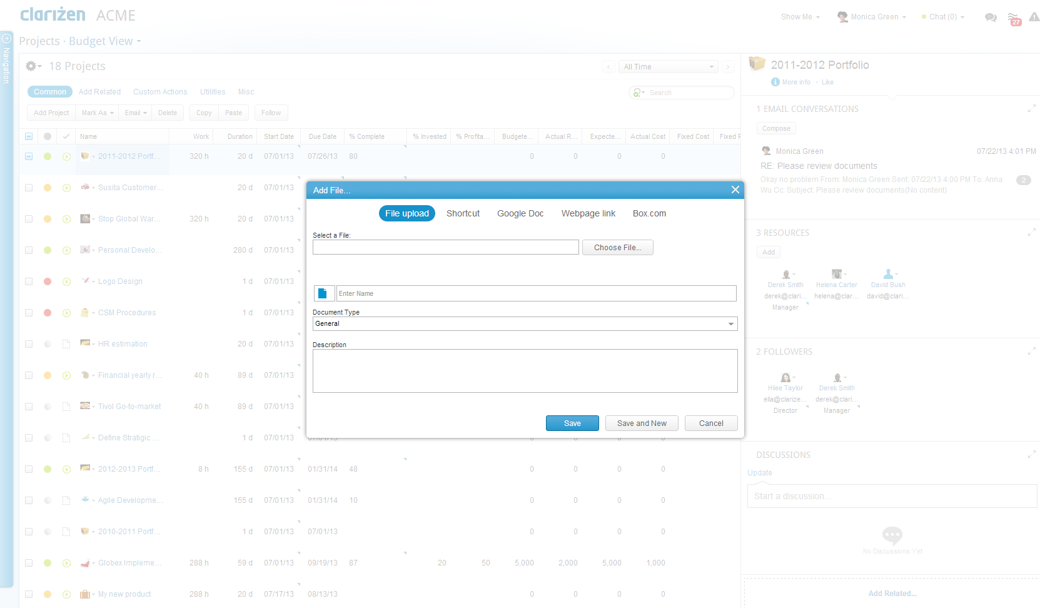
Task: Click the alert triangle icon in header
Action: 1034,18
